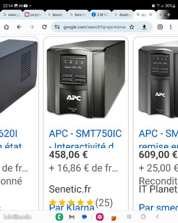This screenshot has width=178, height=223.
Task: Bookmark the page with the star icon
Action: point(132,27)
